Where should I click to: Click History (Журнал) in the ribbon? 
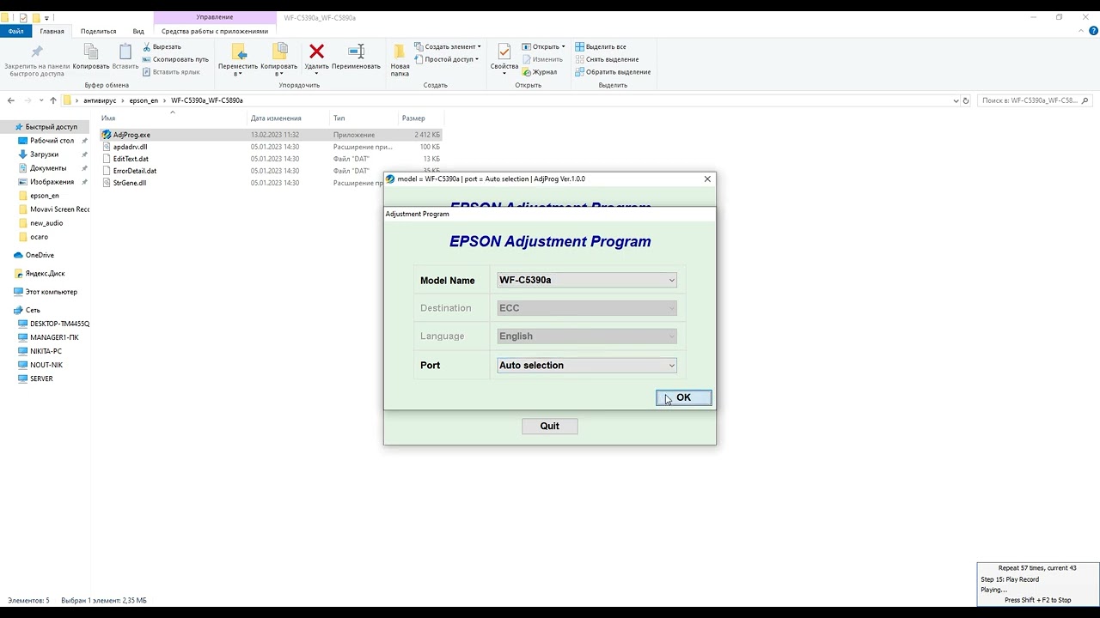(539, 72)
